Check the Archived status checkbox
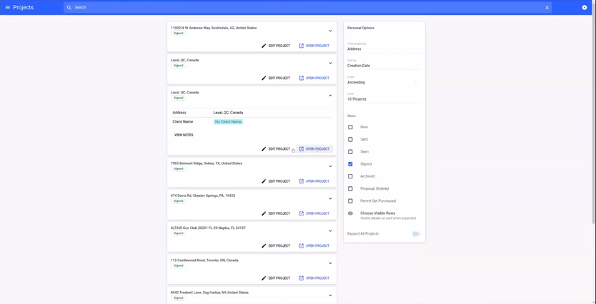 (x=350, y=176)
